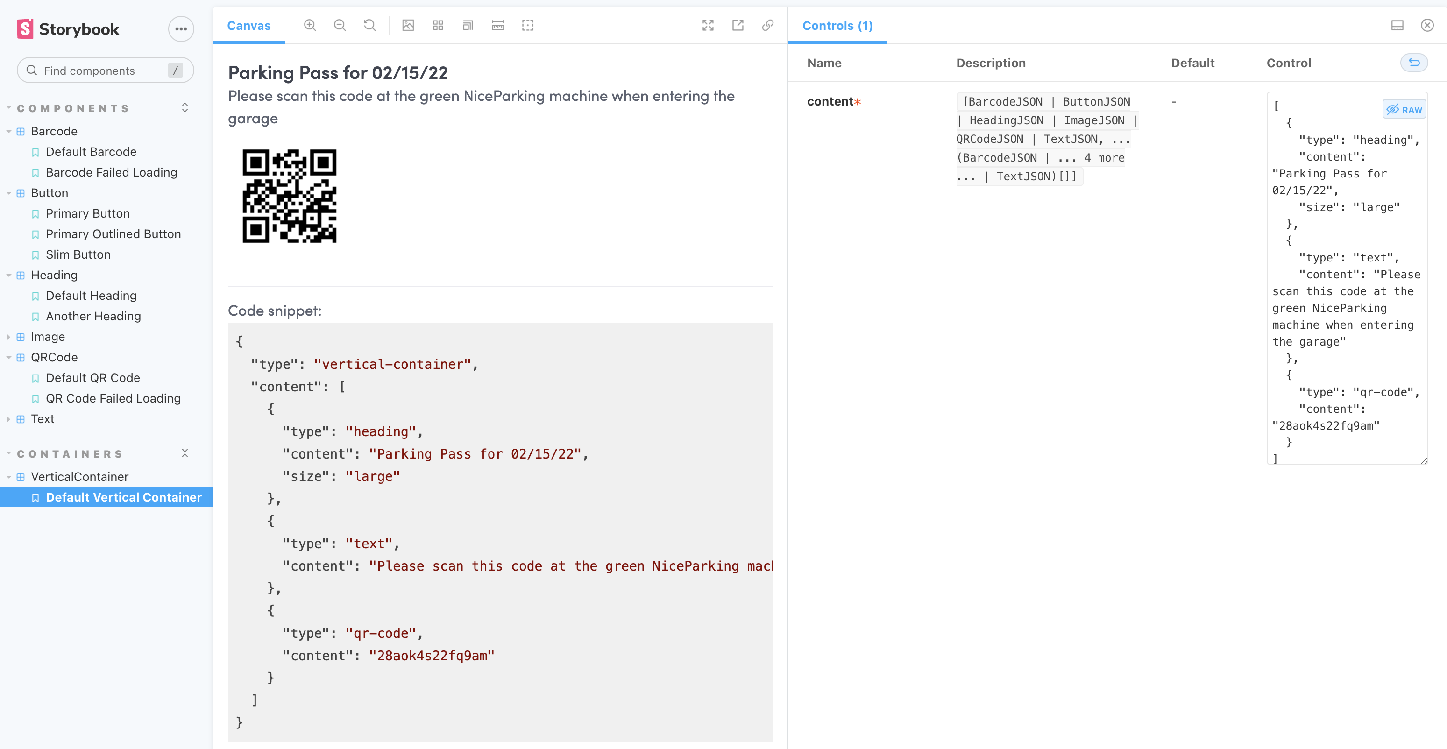Reset controls with the undo arrow button

click(x=1414, y=62)
